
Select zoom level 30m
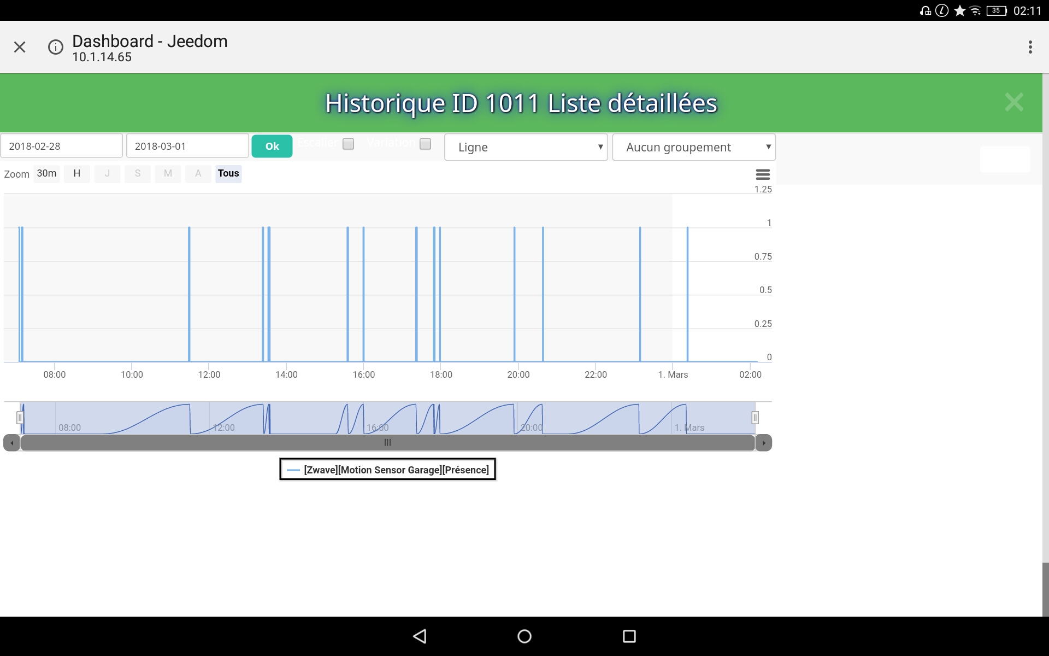(x=45, y=173)
